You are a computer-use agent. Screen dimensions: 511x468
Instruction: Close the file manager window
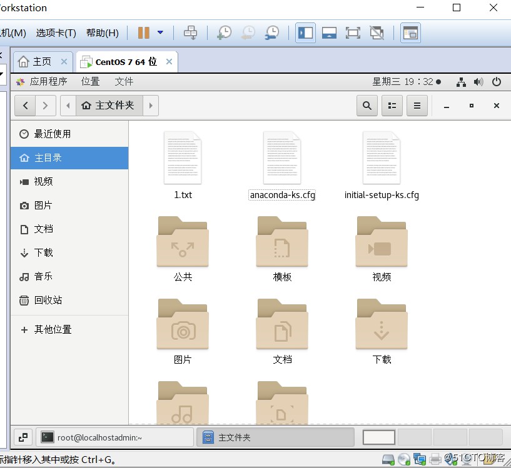(x=497, y=106)
